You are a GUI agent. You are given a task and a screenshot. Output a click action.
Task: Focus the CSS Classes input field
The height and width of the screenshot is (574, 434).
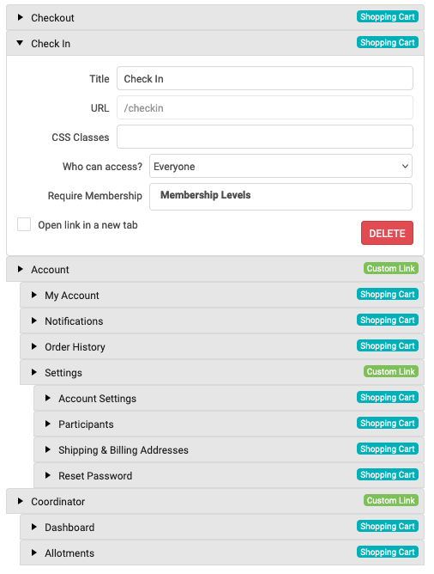pos(265,137)
